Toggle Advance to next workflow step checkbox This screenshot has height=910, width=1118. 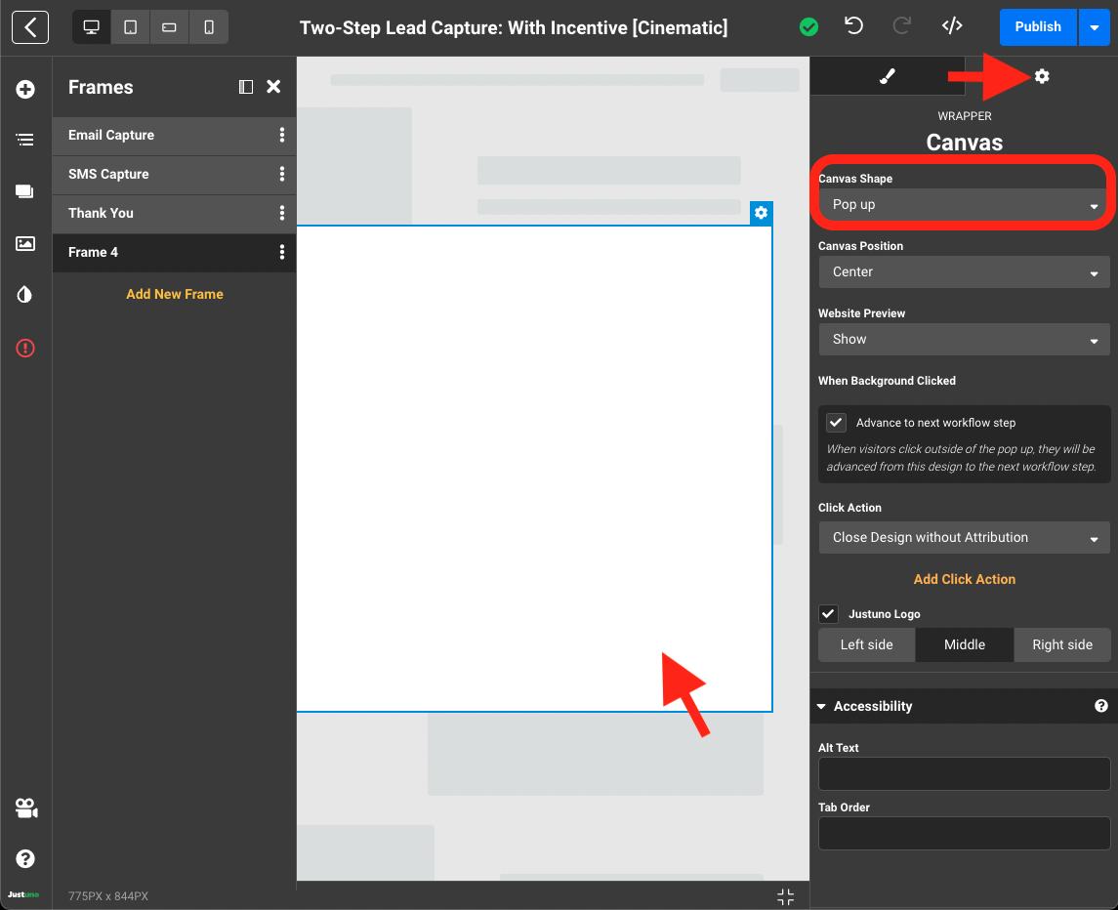pyautogui.click(x=836, y=423)
